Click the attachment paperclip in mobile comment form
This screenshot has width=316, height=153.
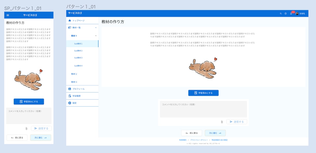click(26, 128)
